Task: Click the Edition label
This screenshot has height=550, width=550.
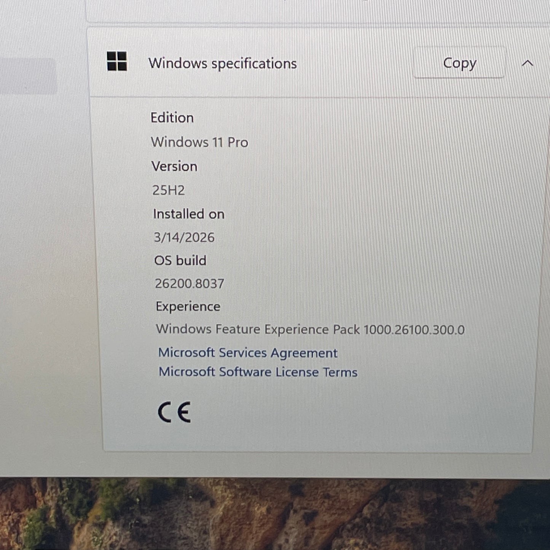Action: [x=172, y=118]
